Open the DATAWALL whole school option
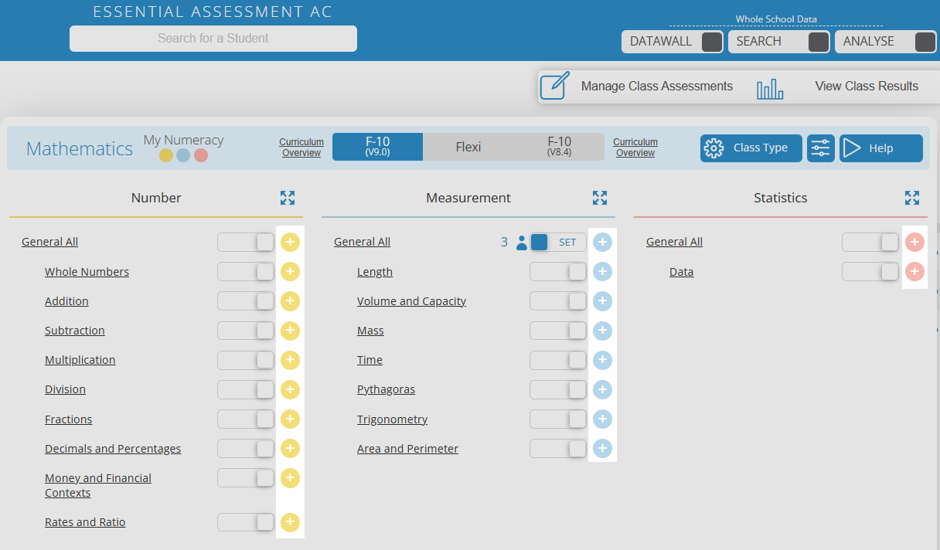Screen dimensions: 940x550 pyautogui.click(x=673, y=42)
